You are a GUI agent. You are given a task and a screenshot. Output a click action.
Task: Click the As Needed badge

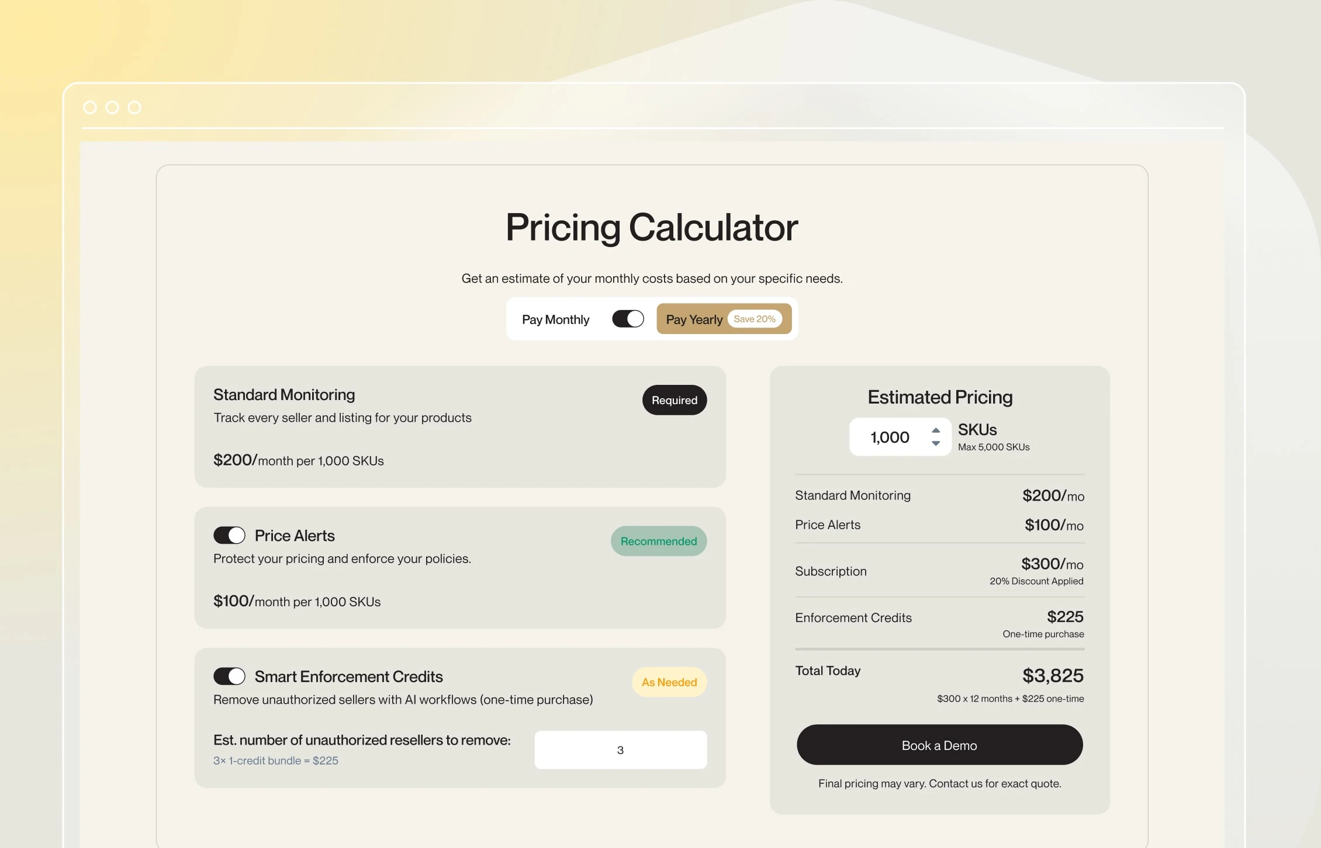point(669,682)
